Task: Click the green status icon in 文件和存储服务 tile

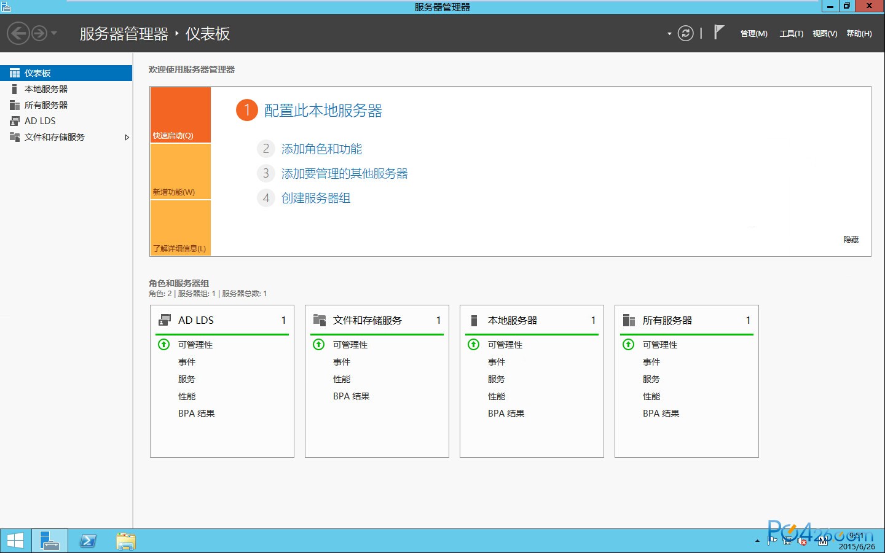Action: pyautogui.click(x=318, y=345)
